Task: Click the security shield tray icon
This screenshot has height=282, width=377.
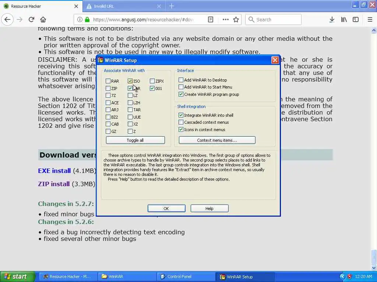Action: click(x=350, y=276)
